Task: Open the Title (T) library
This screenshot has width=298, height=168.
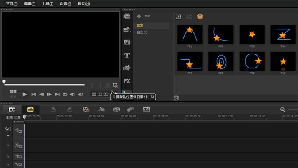Action: coord(127,55)
